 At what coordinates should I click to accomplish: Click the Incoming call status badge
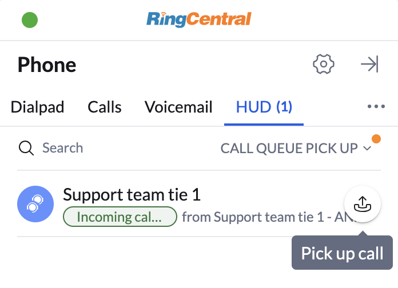point(120,217)
